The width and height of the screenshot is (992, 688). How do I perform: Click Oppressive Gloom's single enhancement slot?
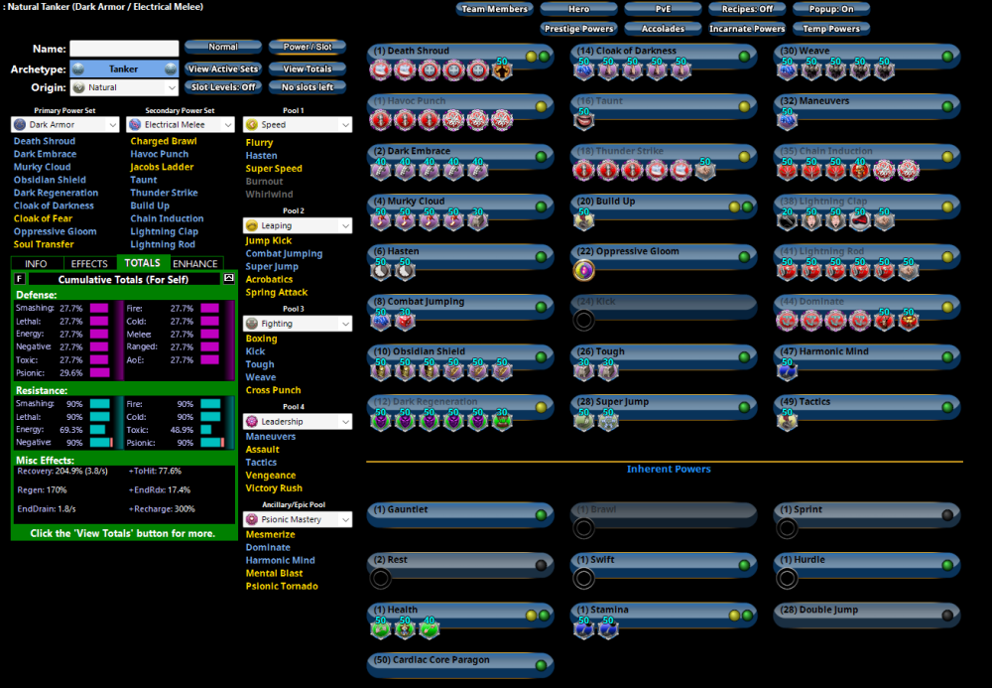584,270
